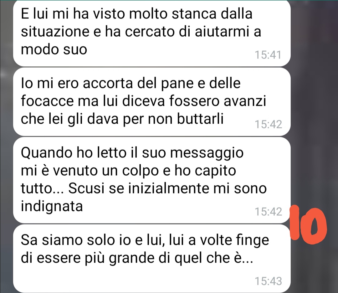Tap the message "Quando ho letto il suo messaggio"

click(152, 180)
